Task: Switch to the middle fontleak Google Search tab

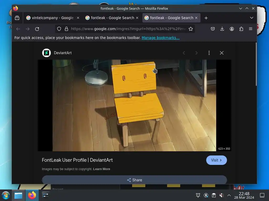Action: tap(112, 18)
